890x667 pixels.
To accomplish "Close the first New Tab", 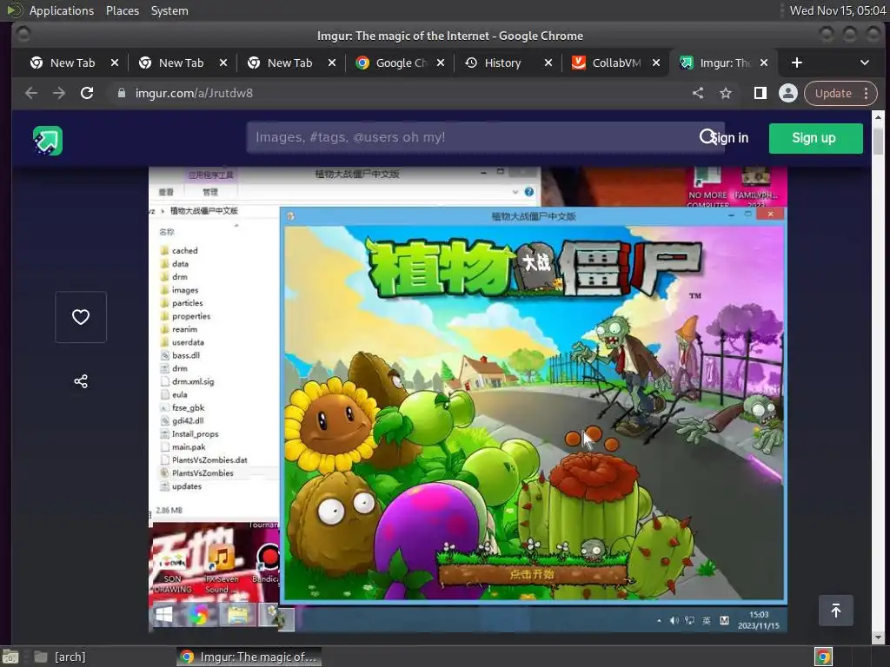I will point(115,63).
